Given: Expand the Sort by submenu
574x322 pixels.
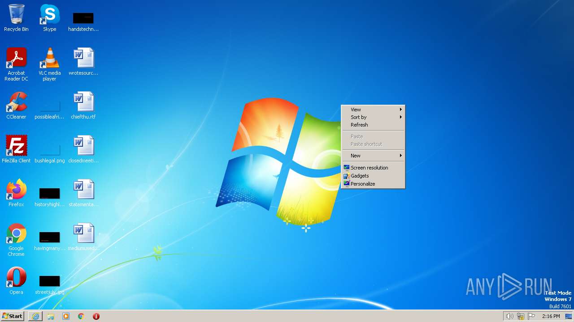Looking at the screenshot, I should pyautogui.click(x=373, y=117).
